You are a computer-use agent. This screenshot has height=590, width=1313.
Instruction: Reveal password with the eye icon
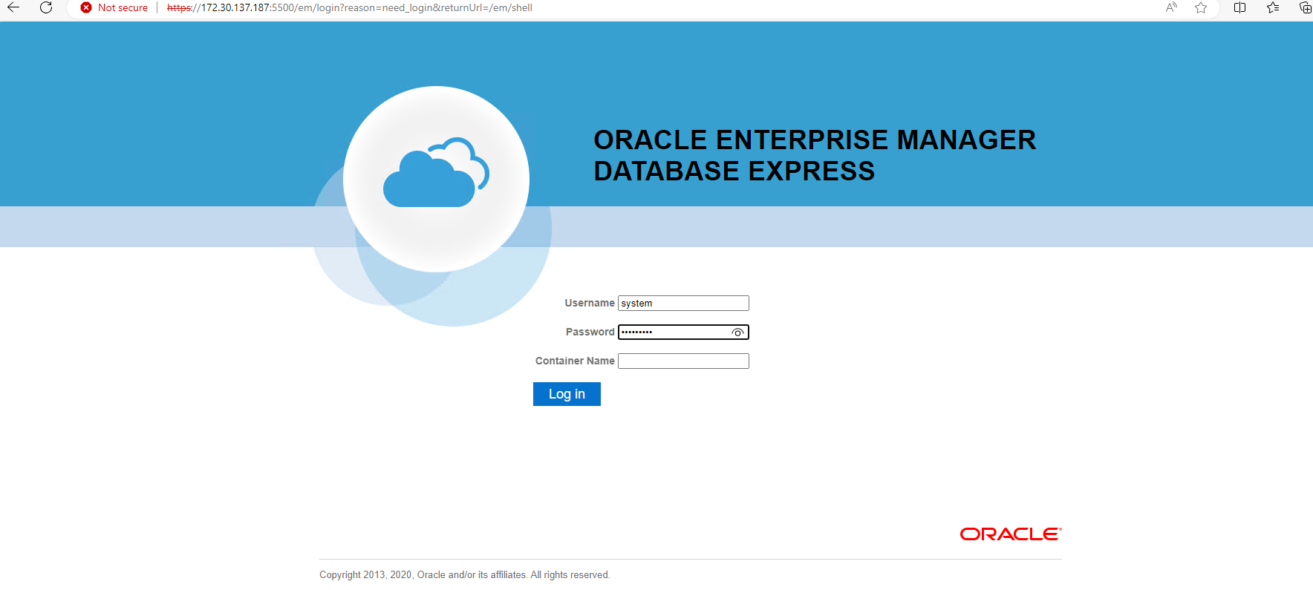coord(737,332)
